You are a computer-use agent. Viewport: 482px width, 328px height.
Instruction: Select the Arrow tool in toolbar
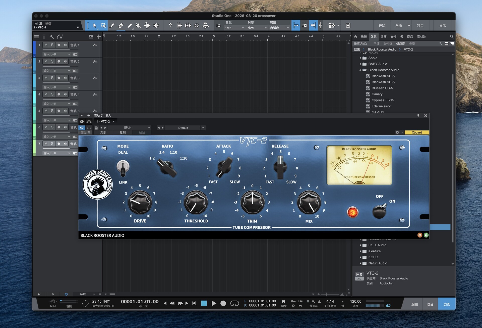(x=94, y=25)
